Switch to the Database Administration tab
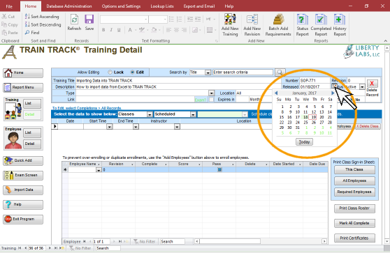This screenshot has height=253, width=390. coord(69,6)
